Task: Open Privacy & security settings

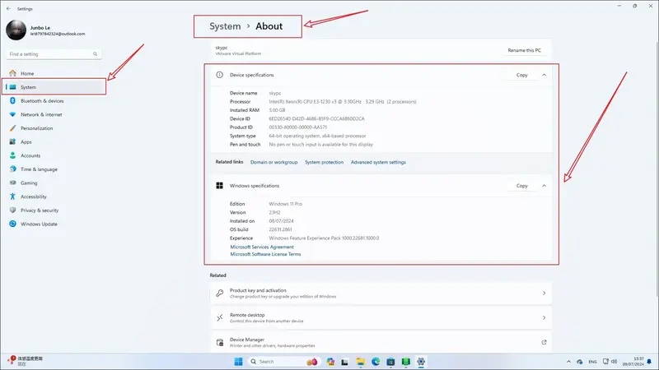Action: coord(40,210)
